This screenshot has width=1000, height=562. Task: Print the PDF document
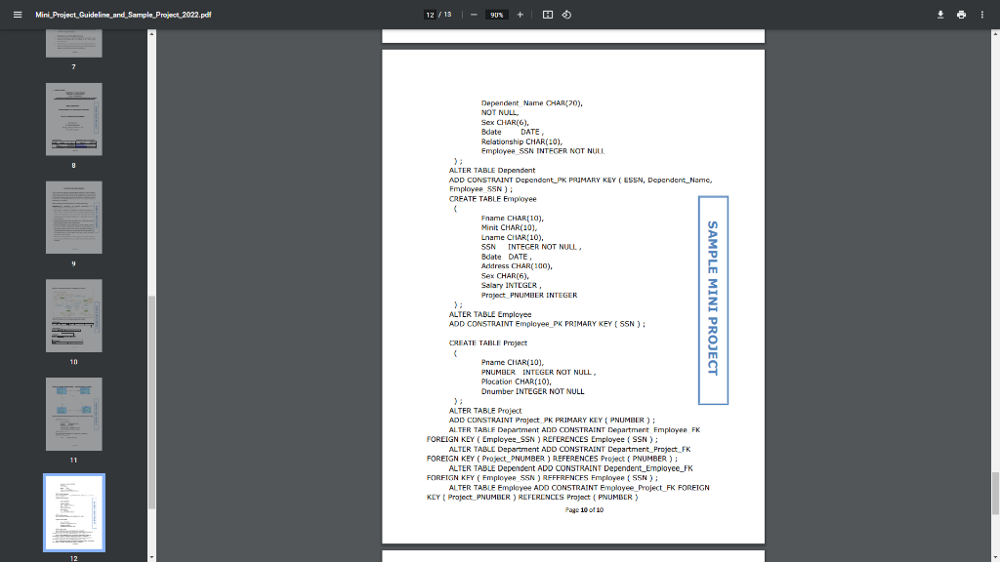(x=963, y=15)
